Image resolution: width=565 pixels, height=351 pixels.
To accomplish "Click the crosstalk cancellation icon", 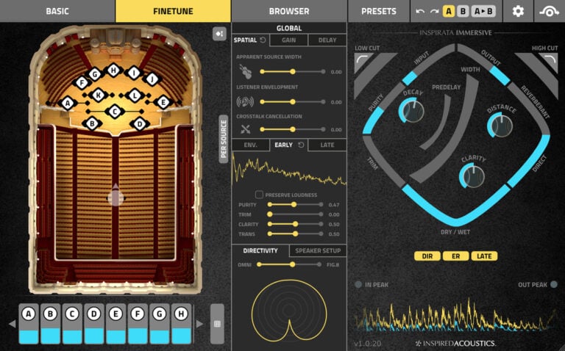I will [x=246, y=129].
